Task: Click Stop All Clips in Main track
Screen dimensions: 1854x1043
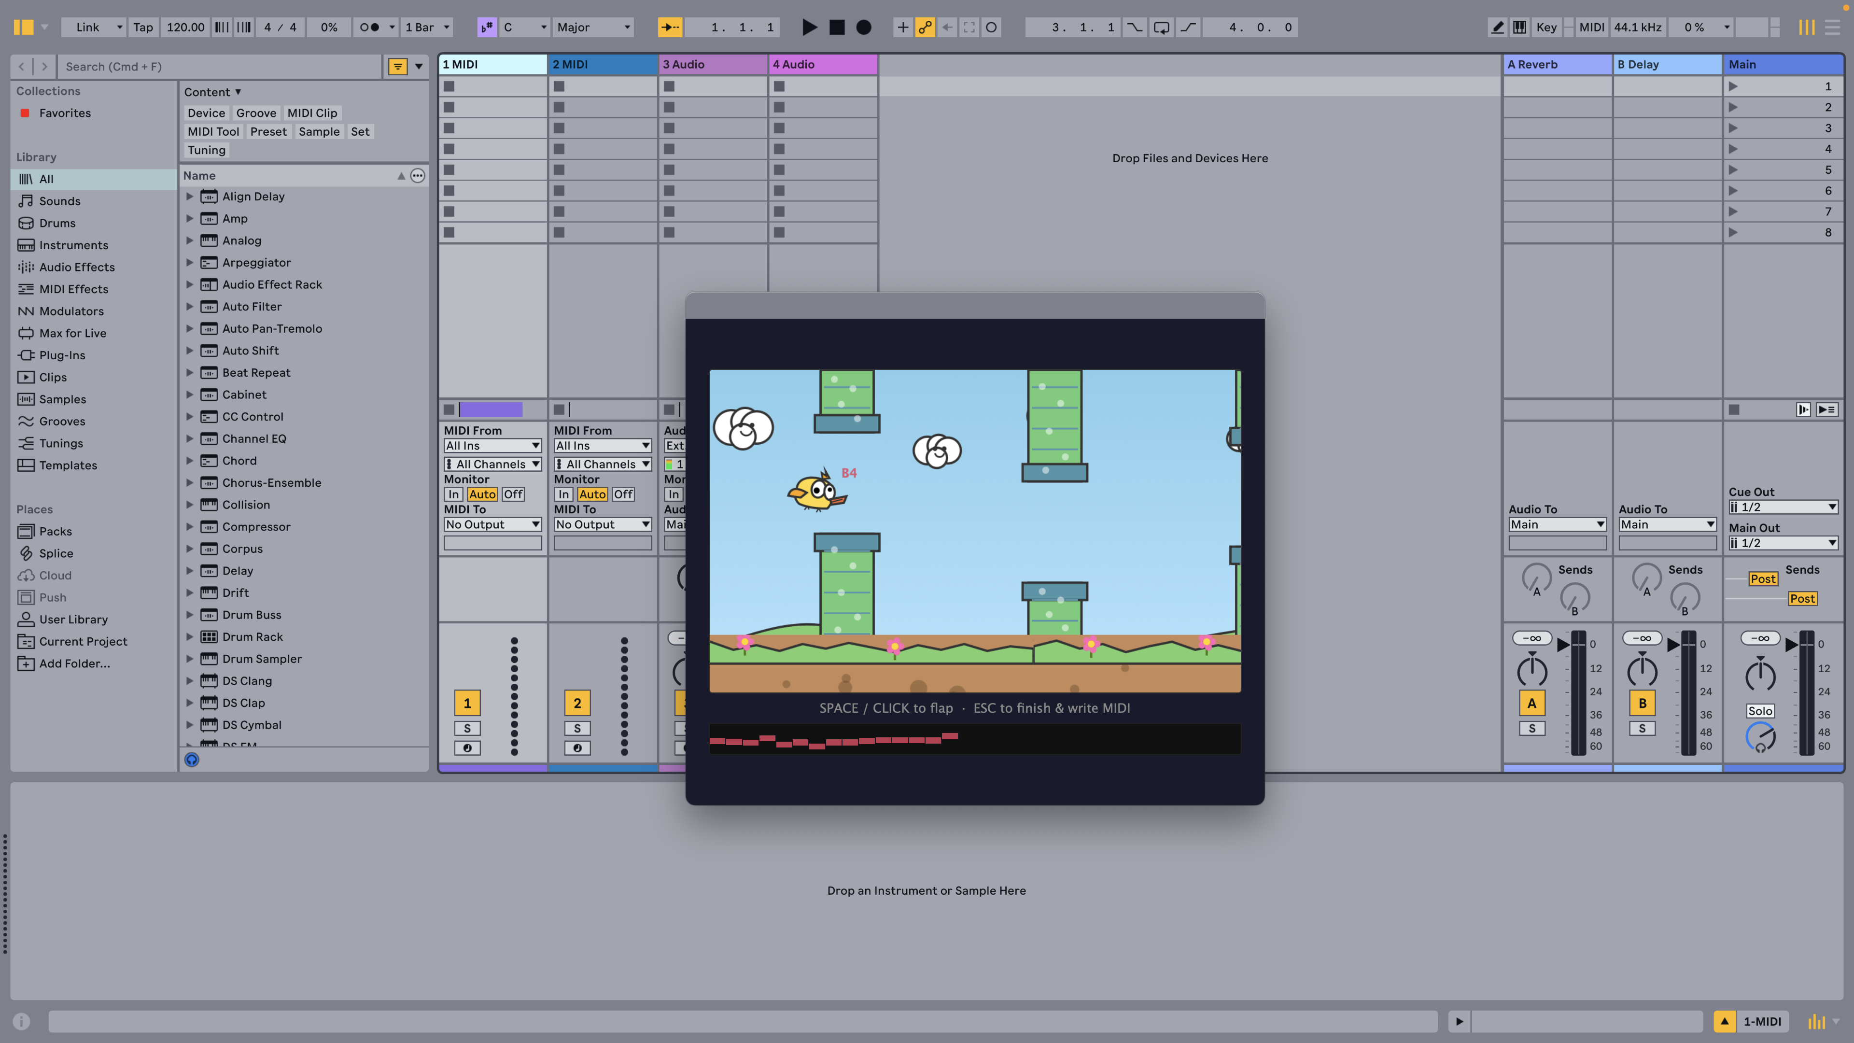Action: coord(1735,409)
